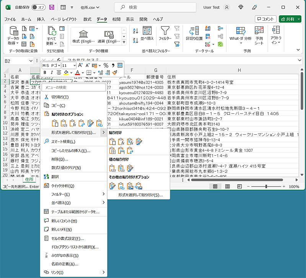This screenshot has height=278, width=306.
Task: Apply the red font color swatch
Action: tap(78, 73)
